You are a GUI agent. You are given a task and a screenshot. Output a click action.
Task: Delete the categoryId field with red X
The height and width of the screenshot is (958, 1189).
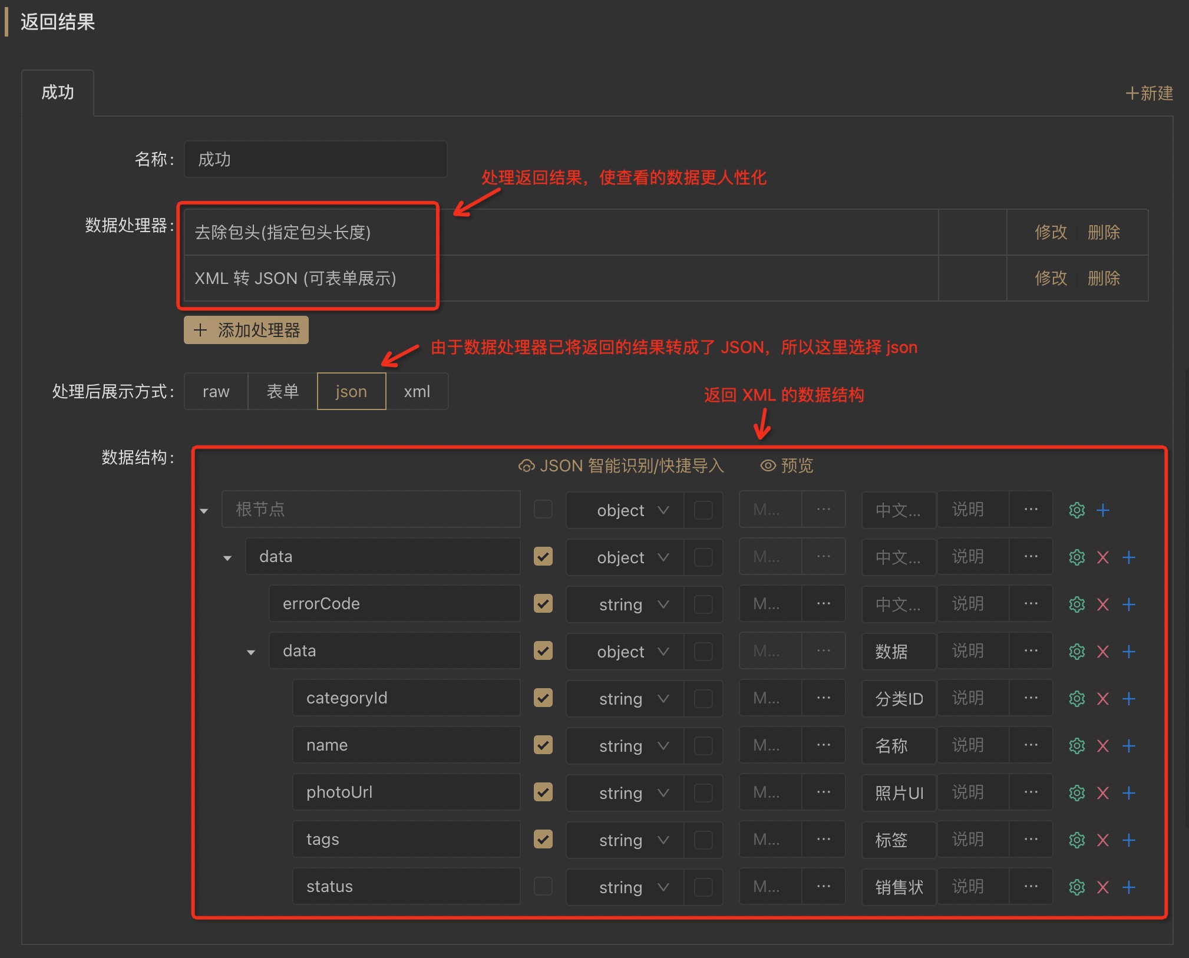1102,698
